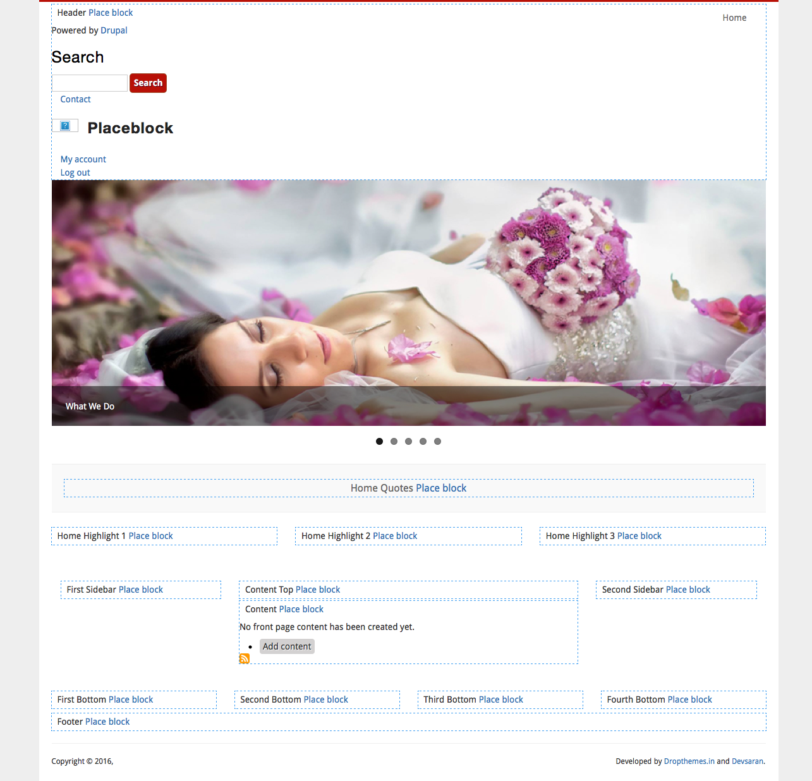The image size is (812, 781).
Task: Place block in First Bottom region
Action: pyautogui.click(x=131, y=699)
